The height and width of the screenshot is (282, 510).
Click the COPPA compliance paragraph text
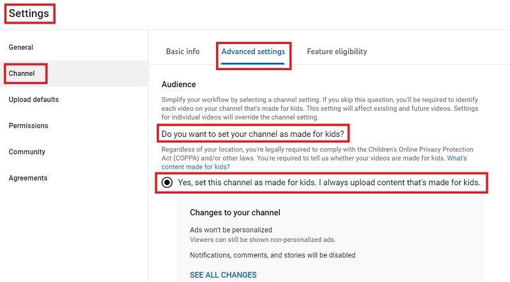click(x=317, y=158)
